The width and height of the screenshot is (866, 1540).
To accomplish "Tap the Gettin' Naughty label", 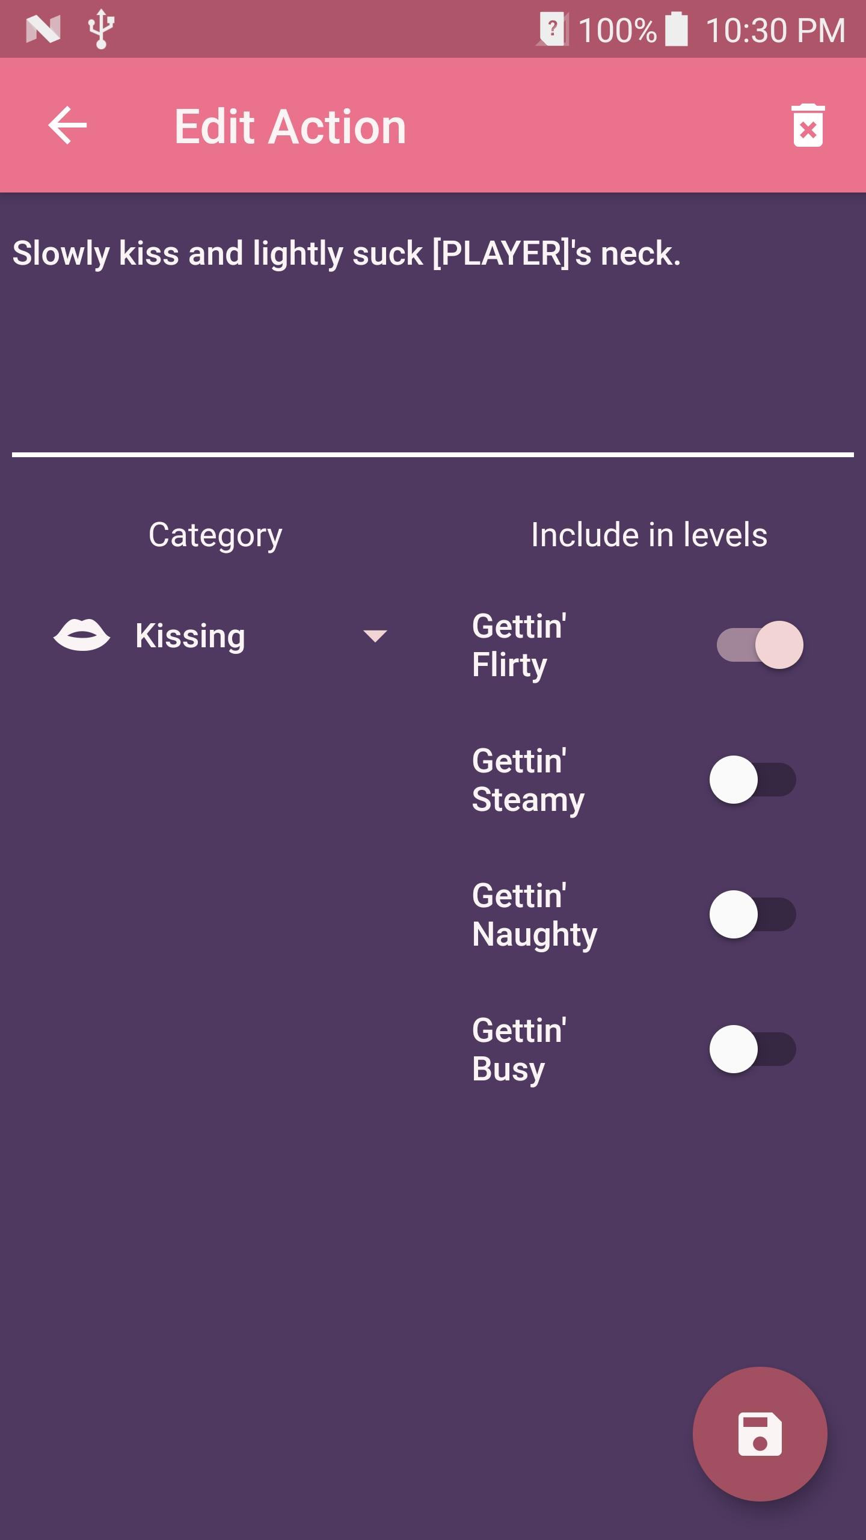I will click(x=534, y=914).
